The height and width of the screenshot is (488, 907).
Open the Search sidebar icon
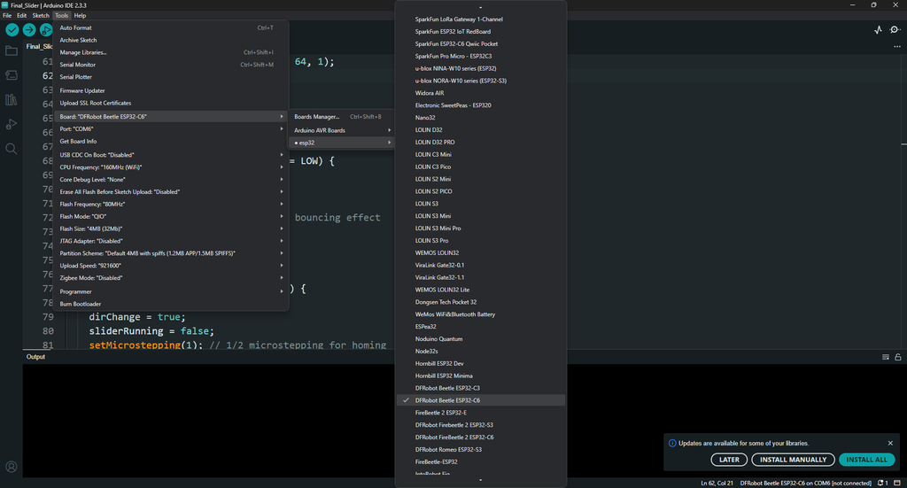[11, 149]
